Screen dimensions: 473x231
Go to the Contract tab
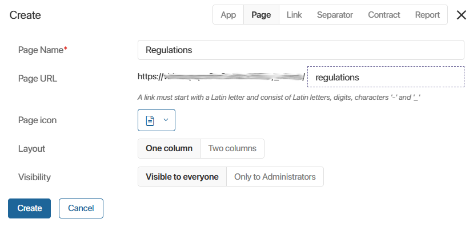point(384,15)
